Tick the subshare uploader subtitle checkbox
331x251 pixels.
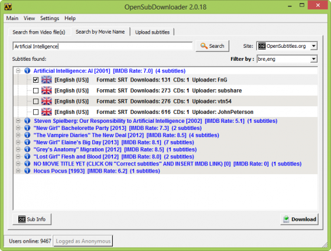tap(36, 90)
